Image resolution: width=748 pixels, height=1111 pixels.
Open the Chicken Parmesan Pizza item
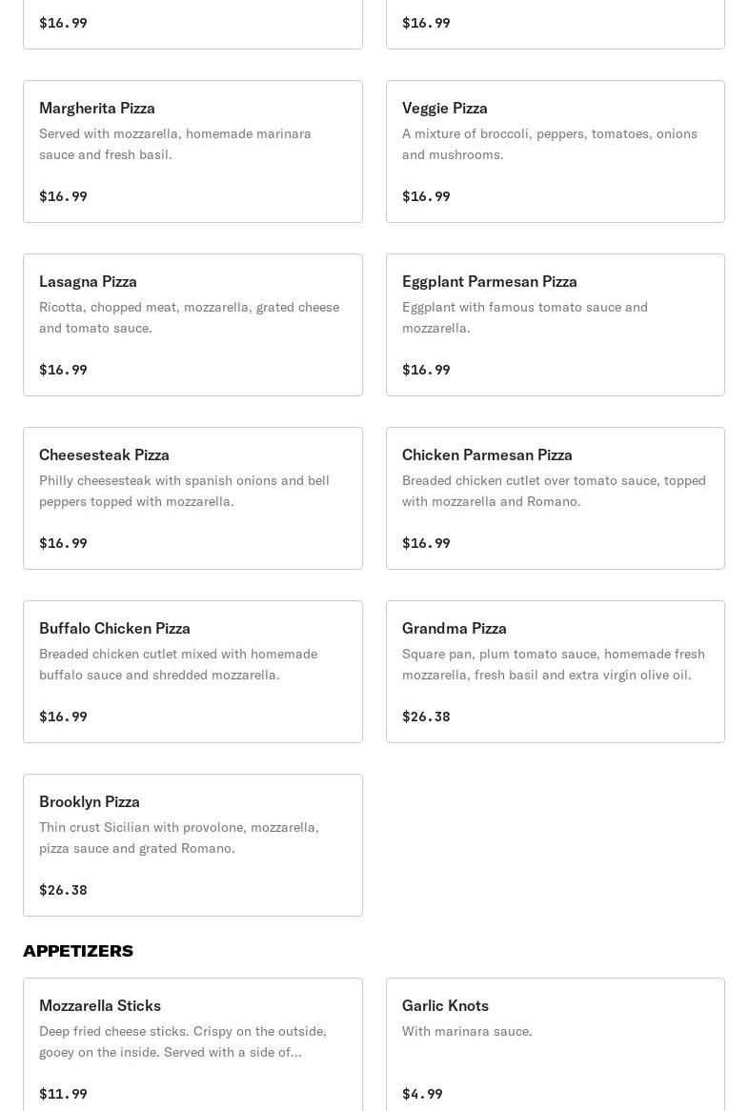[556, 498]
